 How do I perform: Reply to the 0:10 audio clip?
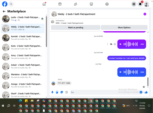tap(111, 44)
